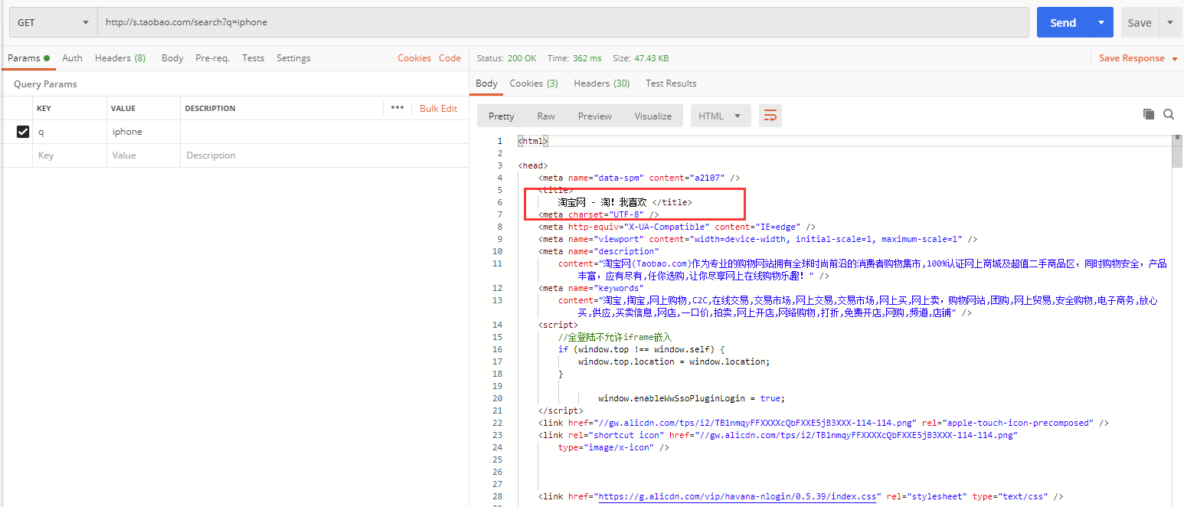Open the three-dots column options menu
The width and height of the screenshot is (1184, 507).
pyautogui.click(x=397, y=107)
